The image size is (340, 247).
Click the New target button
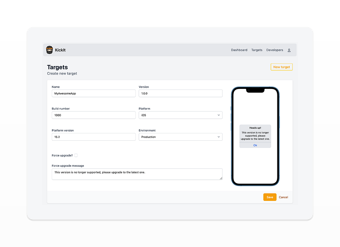point(281,67)
